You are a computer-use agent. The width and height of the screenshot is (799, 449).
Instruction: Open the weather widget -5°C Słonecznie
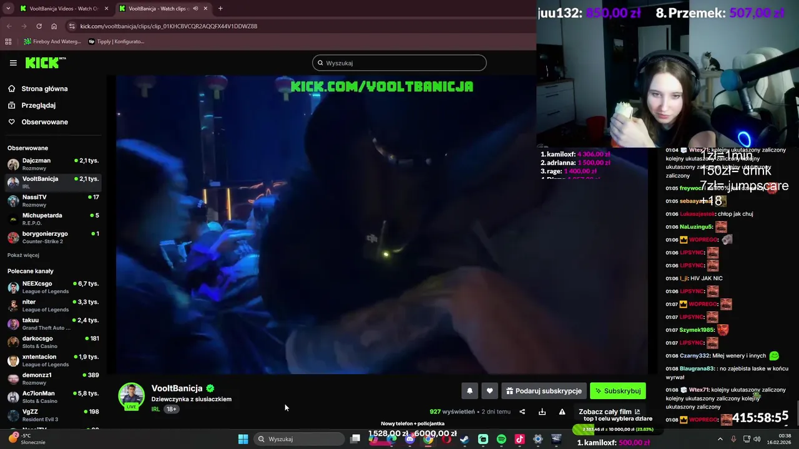26,439
